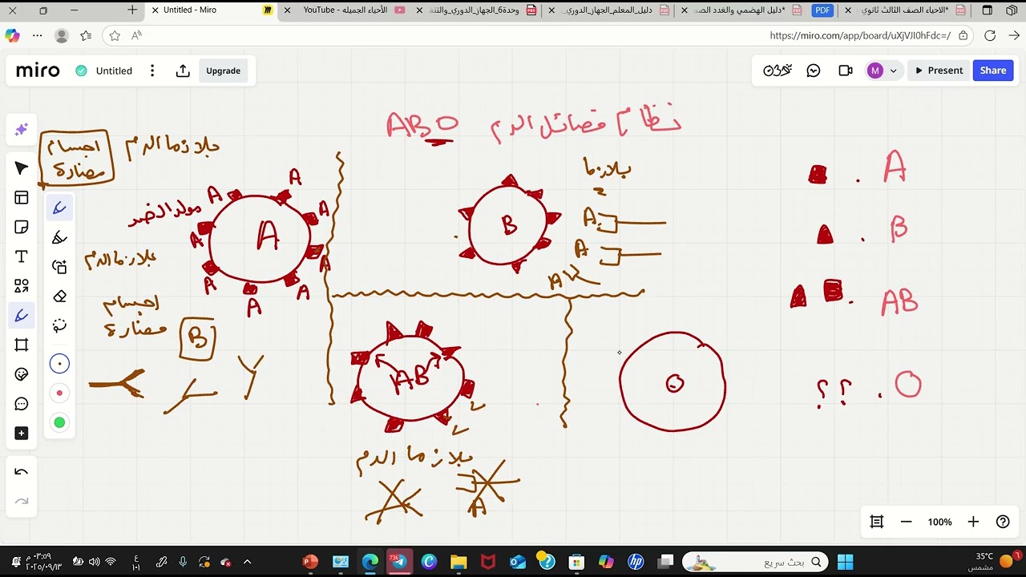The width and height of the screenshot is (1026, 577).
Task: Toggle the microphone in system tray
Action: [183, 562]
